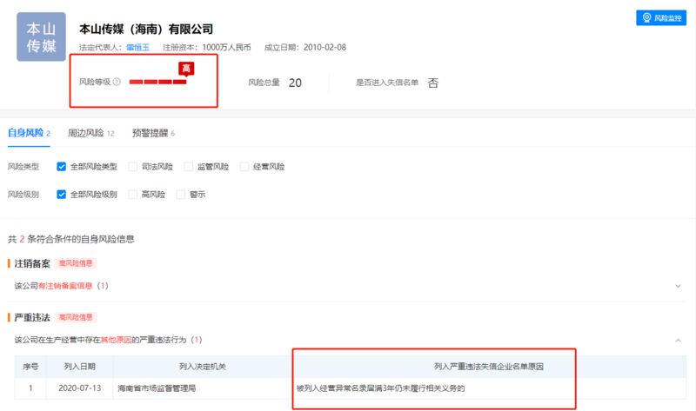696x411 pixels.
Task: Click the 成立日期 2010-02-08 text
Action: pyautogui.click(x=305, y=48)
